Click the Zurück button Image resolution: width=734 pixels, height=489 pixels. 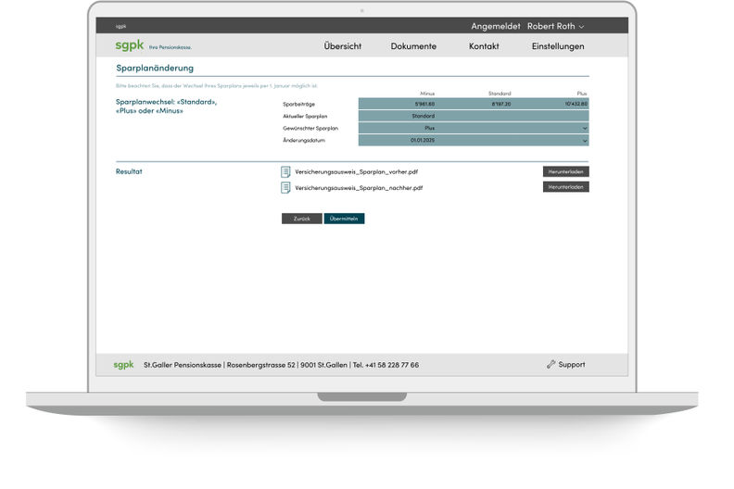pyautogui.click(x=301, y=219)
